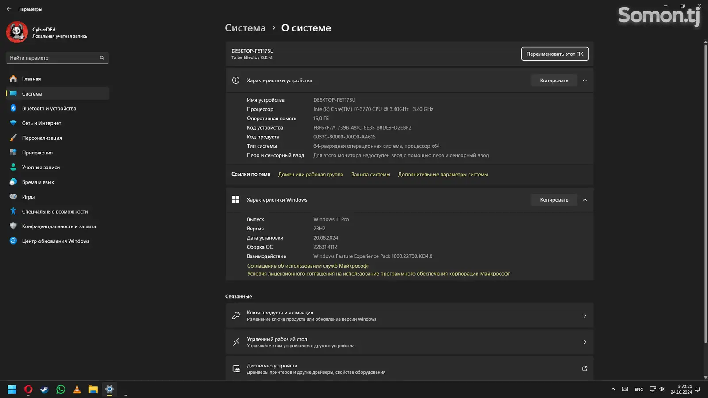Screen dimensions: 708x398
Task: Copy the device characteristics
Action: point(554,80)
